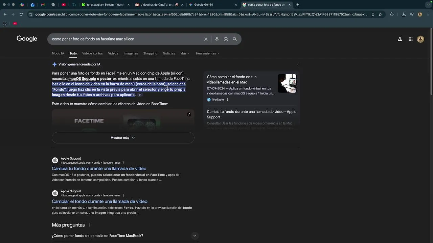Go to the Google homepage logo
This screenshot has width=433, height=243.
coord(27,39)
